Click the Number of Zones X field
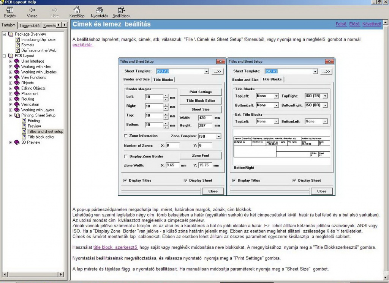Viewport: 389px width, 283px height. pos(172,145)
